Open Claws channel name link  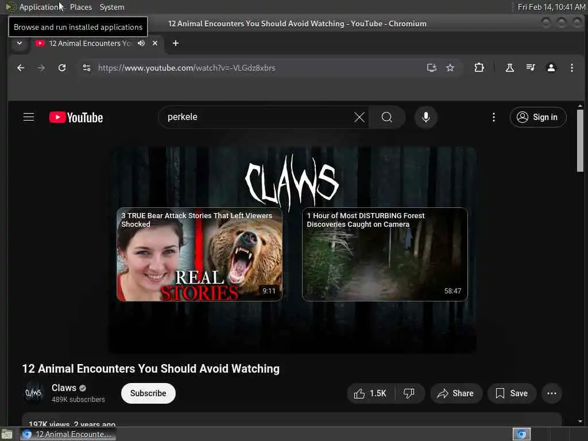point(64,388)
